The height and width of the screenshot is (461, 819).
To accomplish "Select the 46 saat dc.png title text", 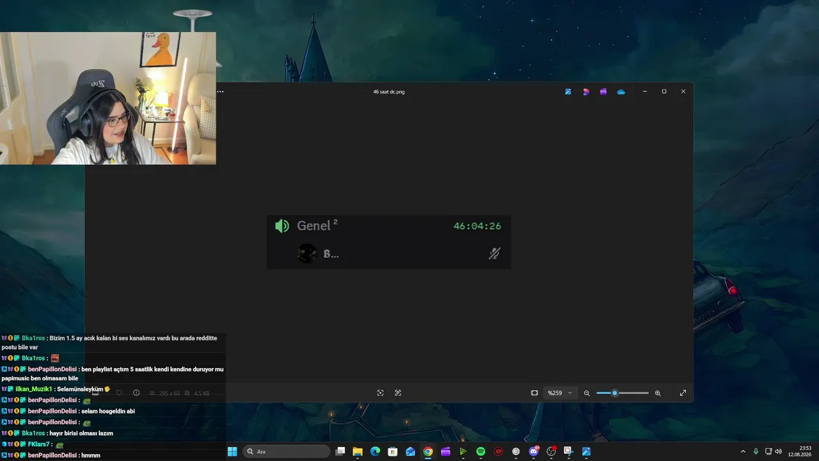I will pyautogui.click(x=389, y=92).
